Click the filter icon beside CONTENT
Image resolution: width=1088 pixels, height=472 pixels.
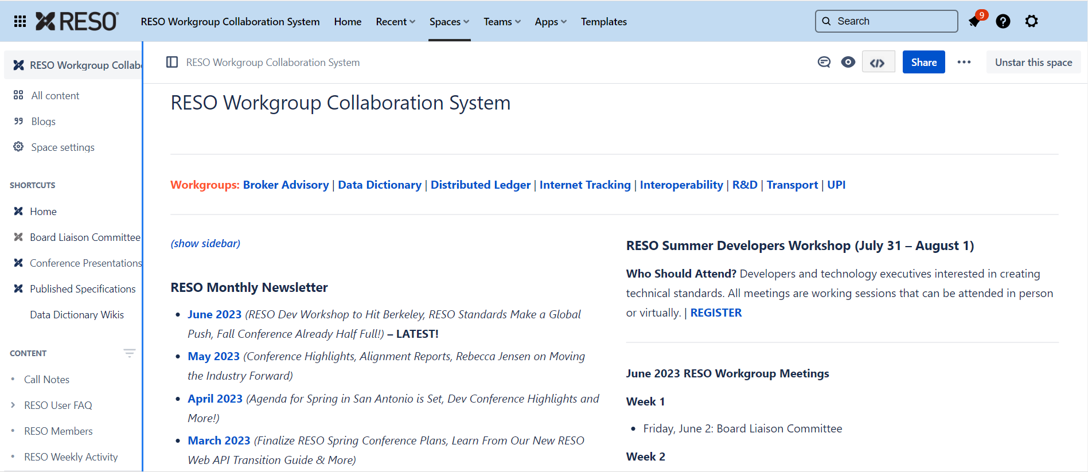click(x=130, y=353)
